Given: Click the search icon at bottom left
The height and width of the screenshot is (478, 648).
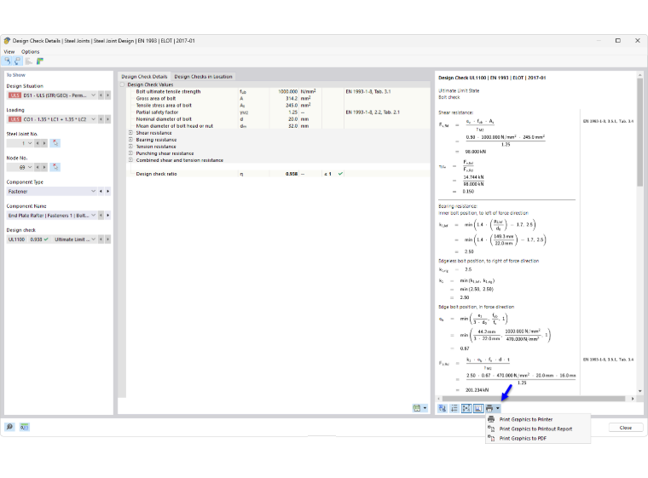Looking at the screenshot, I should [x=10, y=427].
